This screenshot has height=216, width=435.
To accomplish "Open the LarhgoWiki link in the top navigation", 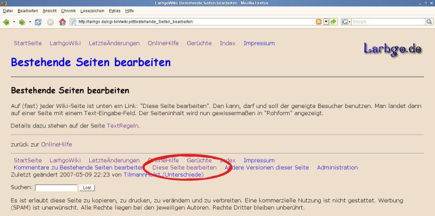I will (x=65, y=43).
